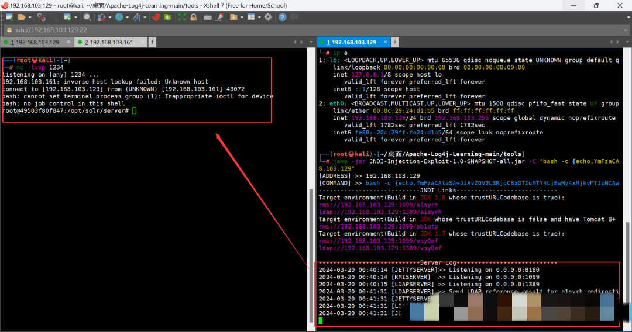Click ldap://192.168.103.129:1389/a1syrh text
The image size is (632, 332).
click(x=380, y=212)
